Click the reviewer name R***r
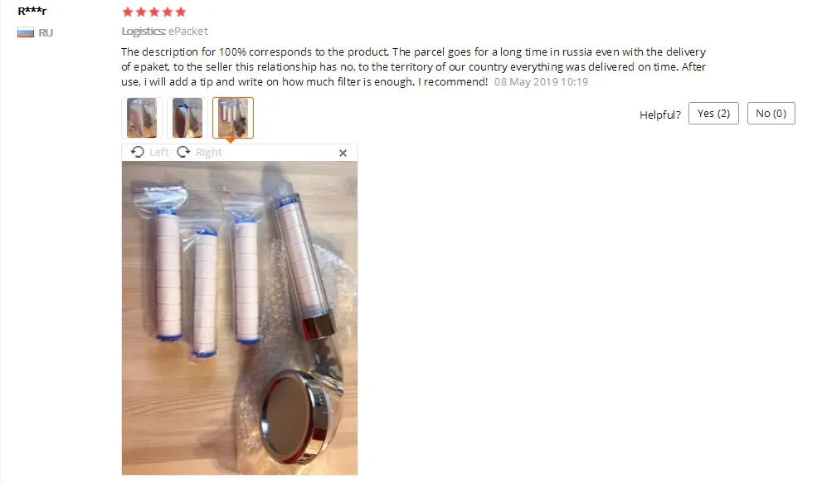The width and height of the screenshot is (817, 484). [x=32, y=11]
